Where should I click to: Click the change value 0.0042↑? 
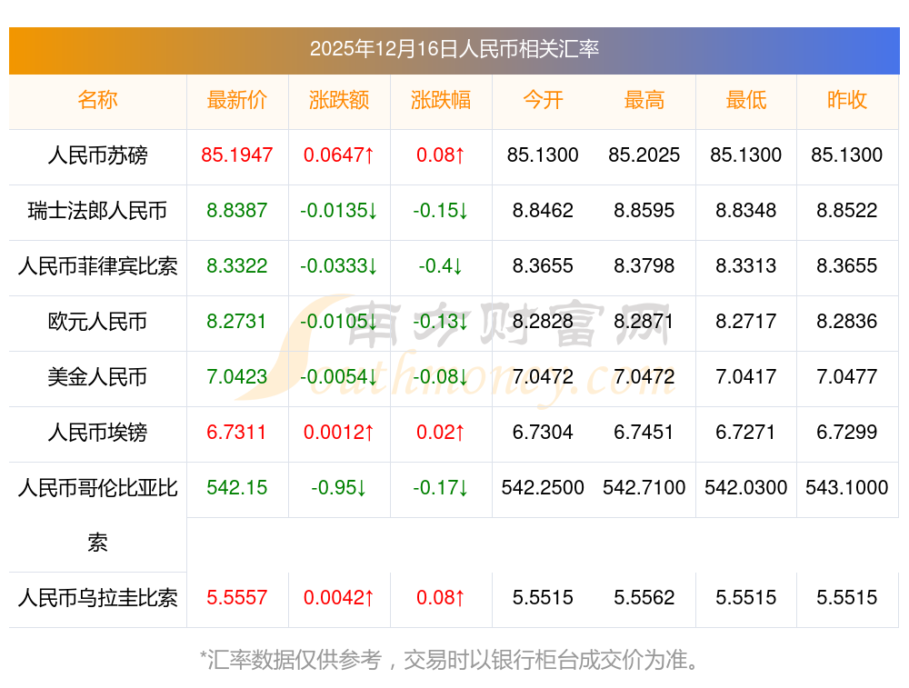point(339,597)
